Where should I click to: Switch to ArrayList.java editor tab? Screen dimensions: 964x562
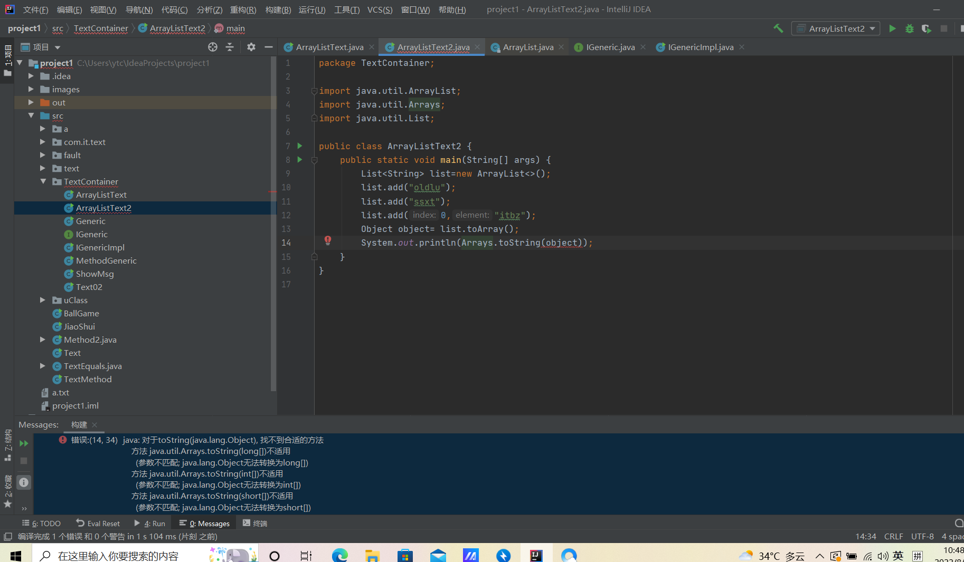pyautogui.click(x=528, y=47)
